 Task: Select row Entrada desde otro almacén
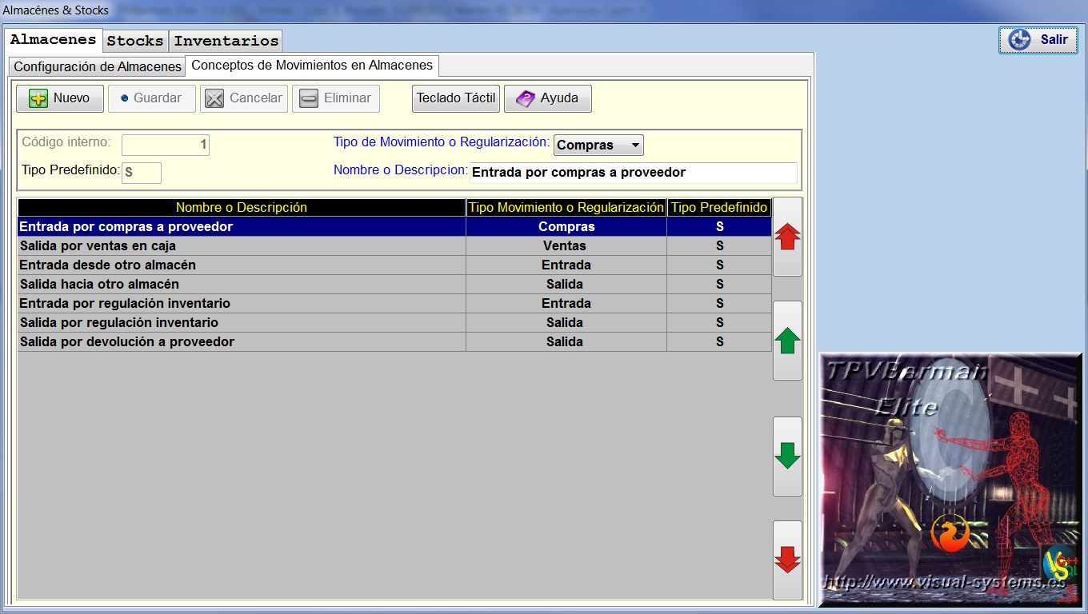(x=242, y=265)
